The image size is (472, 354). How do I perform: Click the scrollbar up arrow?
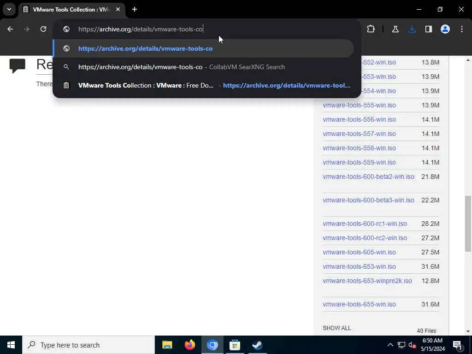click(468, 60)
